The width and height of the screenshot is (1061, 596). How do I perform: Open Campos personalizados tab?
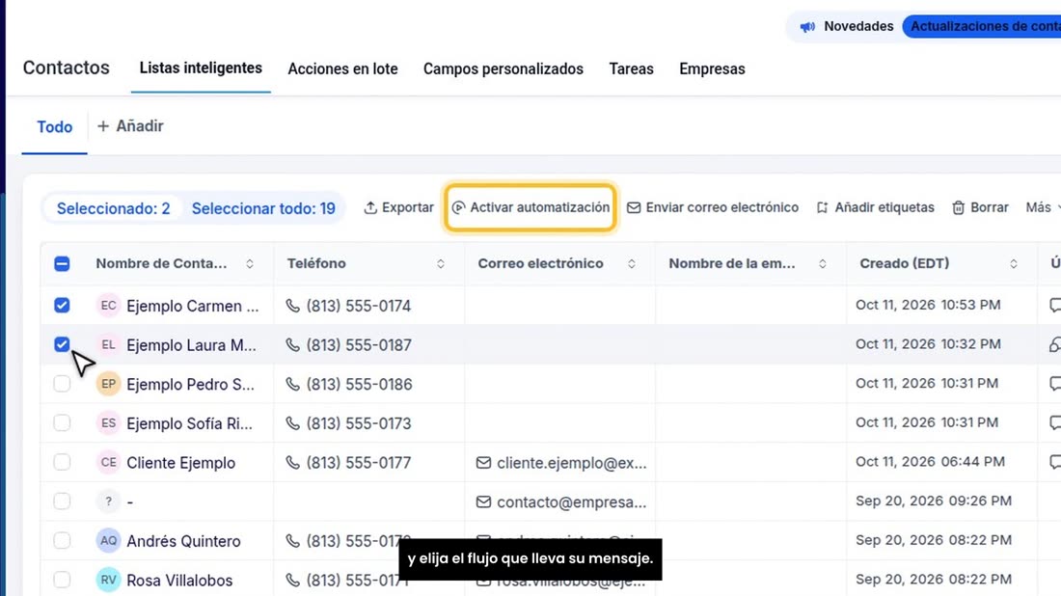[503, 69]
